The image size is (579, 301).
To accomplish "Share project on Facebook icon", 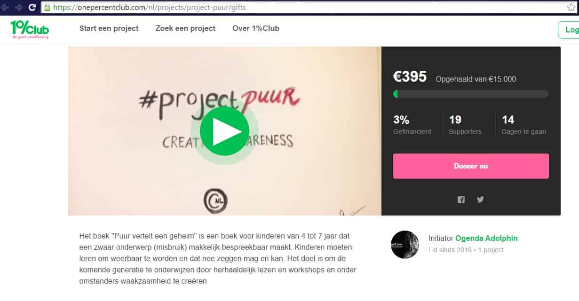I will (x=461, y=200).
